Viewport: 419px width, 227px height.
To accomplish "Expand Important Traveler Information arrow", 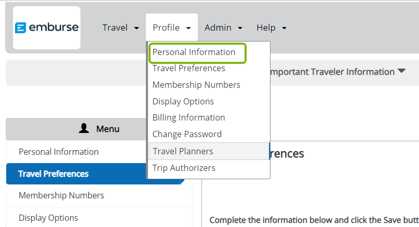I will point(401,71).
